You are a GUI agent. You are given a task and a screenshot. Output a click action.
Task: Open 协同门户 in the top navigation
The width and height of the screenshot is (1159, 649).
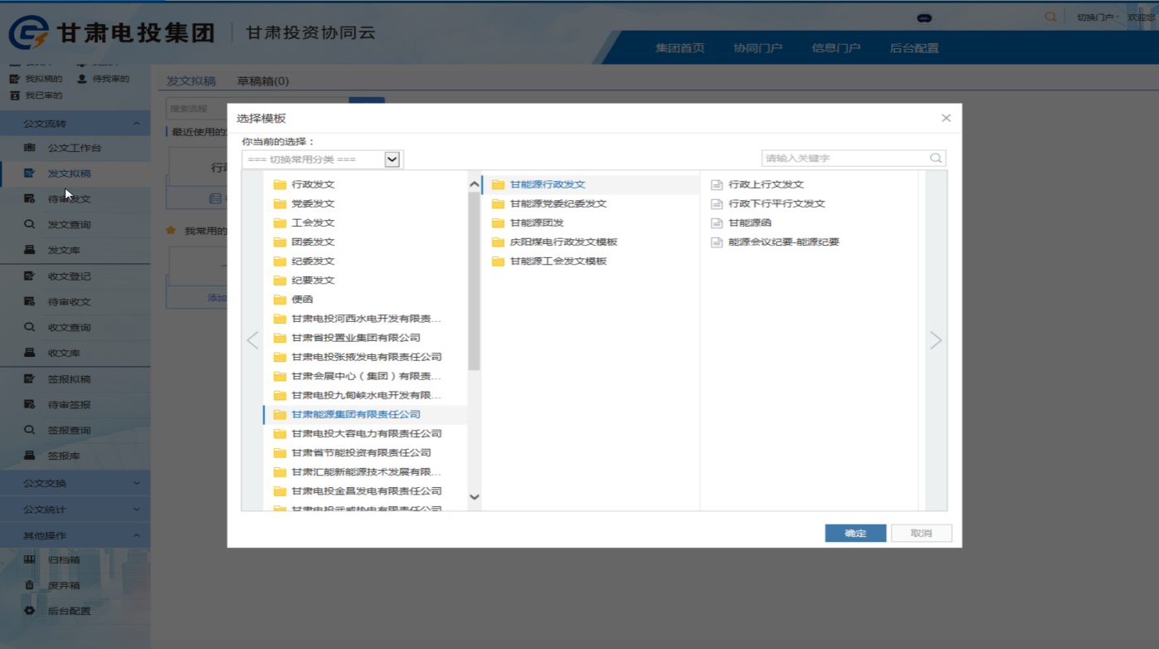click(x=758, y=48)
